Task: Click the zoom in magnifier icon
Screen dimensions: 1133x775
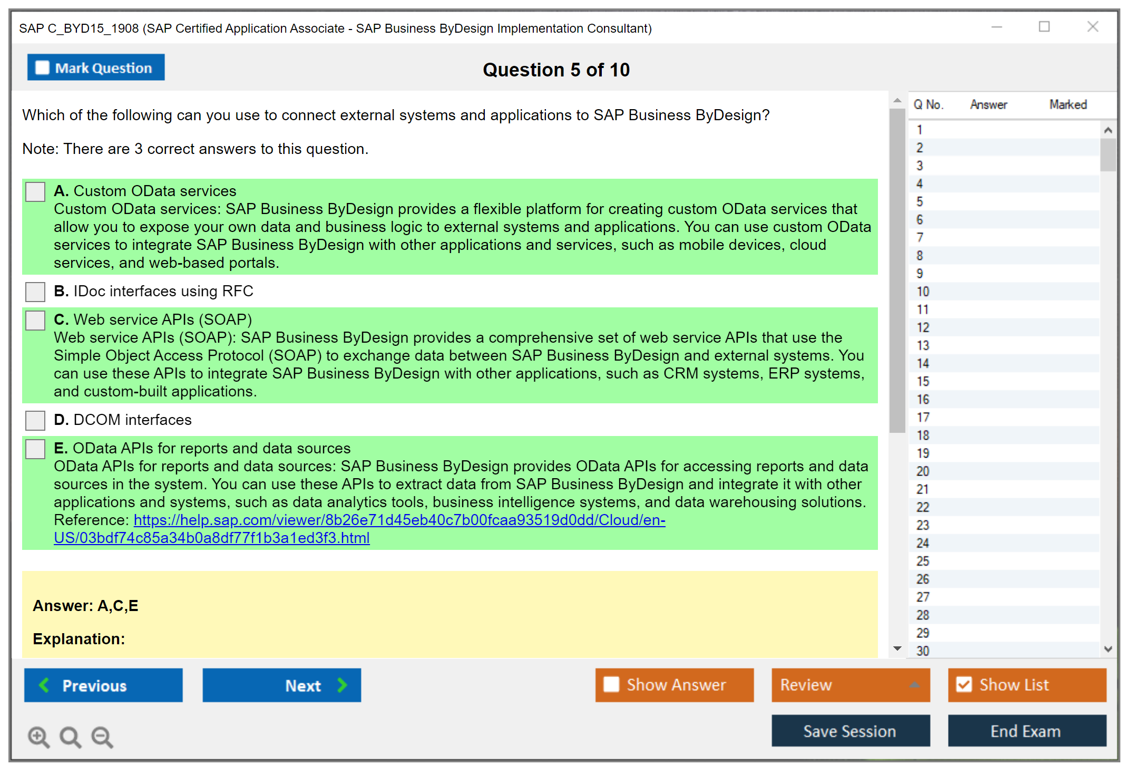Action: [x=38, y=737]
